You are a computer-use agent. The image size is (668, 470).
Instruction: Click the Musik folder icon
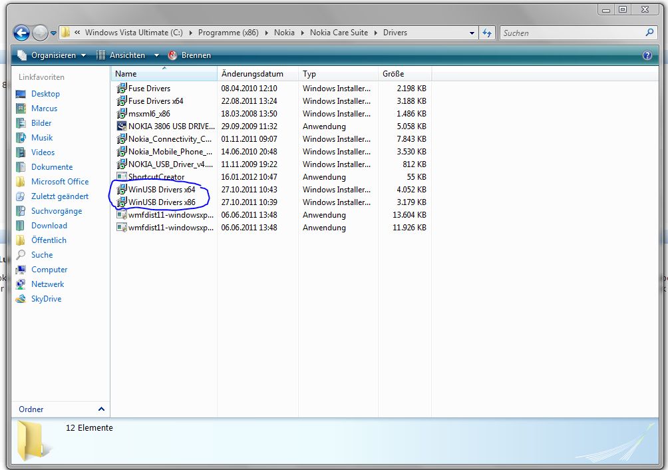click(21, 138)
